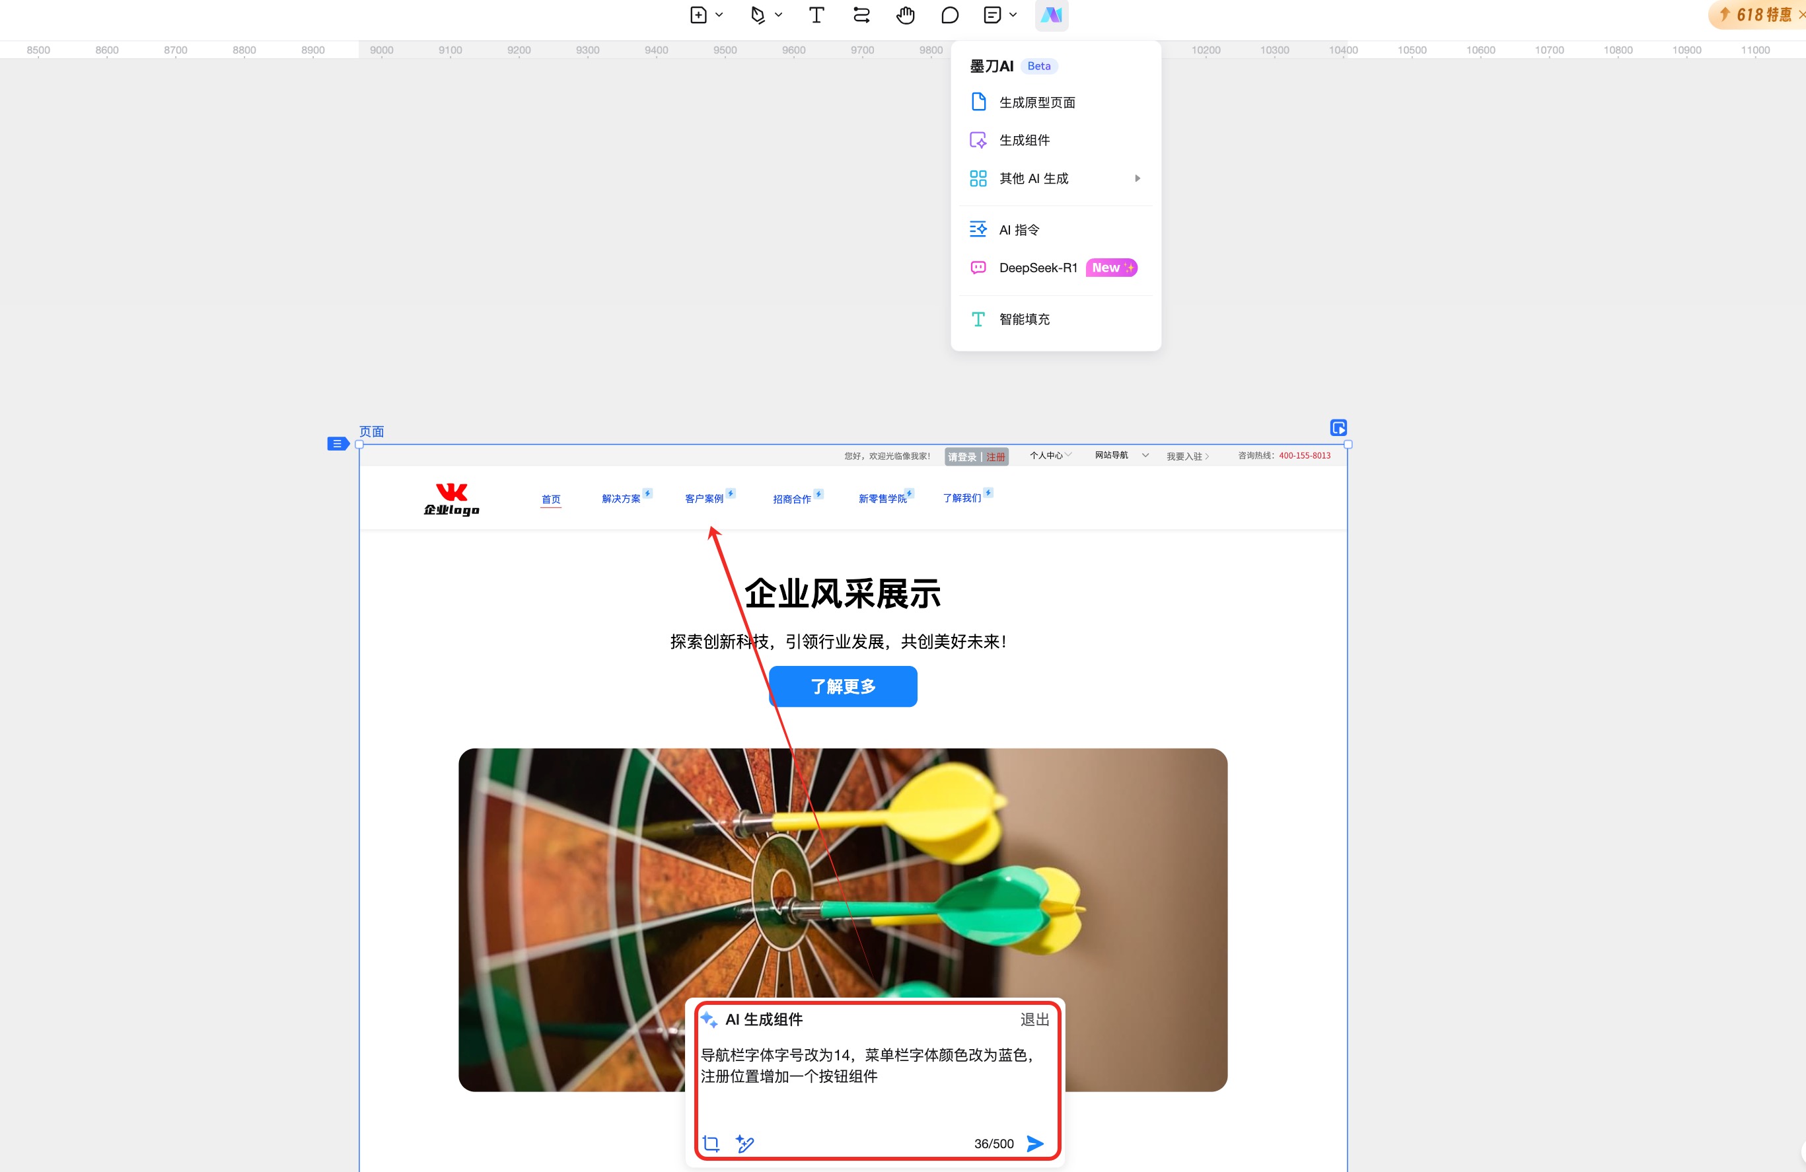Click the New badge next to DeepSeek-R1
Viewport: 1806px width, 1172px height.
1112,268
